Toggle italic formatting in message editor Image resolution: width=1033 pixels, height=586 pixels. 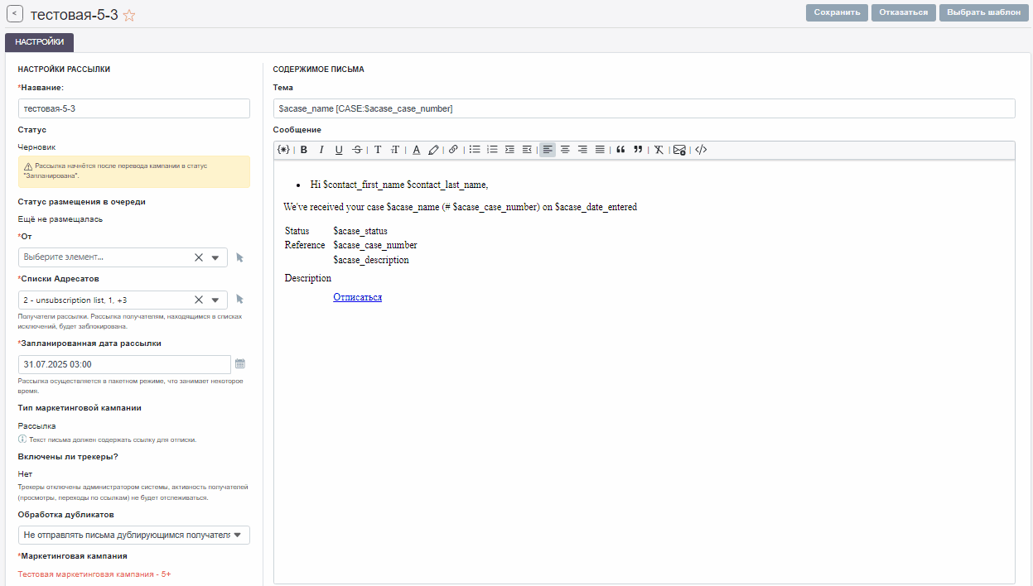coord(321,150)
